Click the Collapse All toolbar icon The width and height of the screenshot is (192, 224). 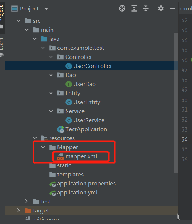(146, 8)
